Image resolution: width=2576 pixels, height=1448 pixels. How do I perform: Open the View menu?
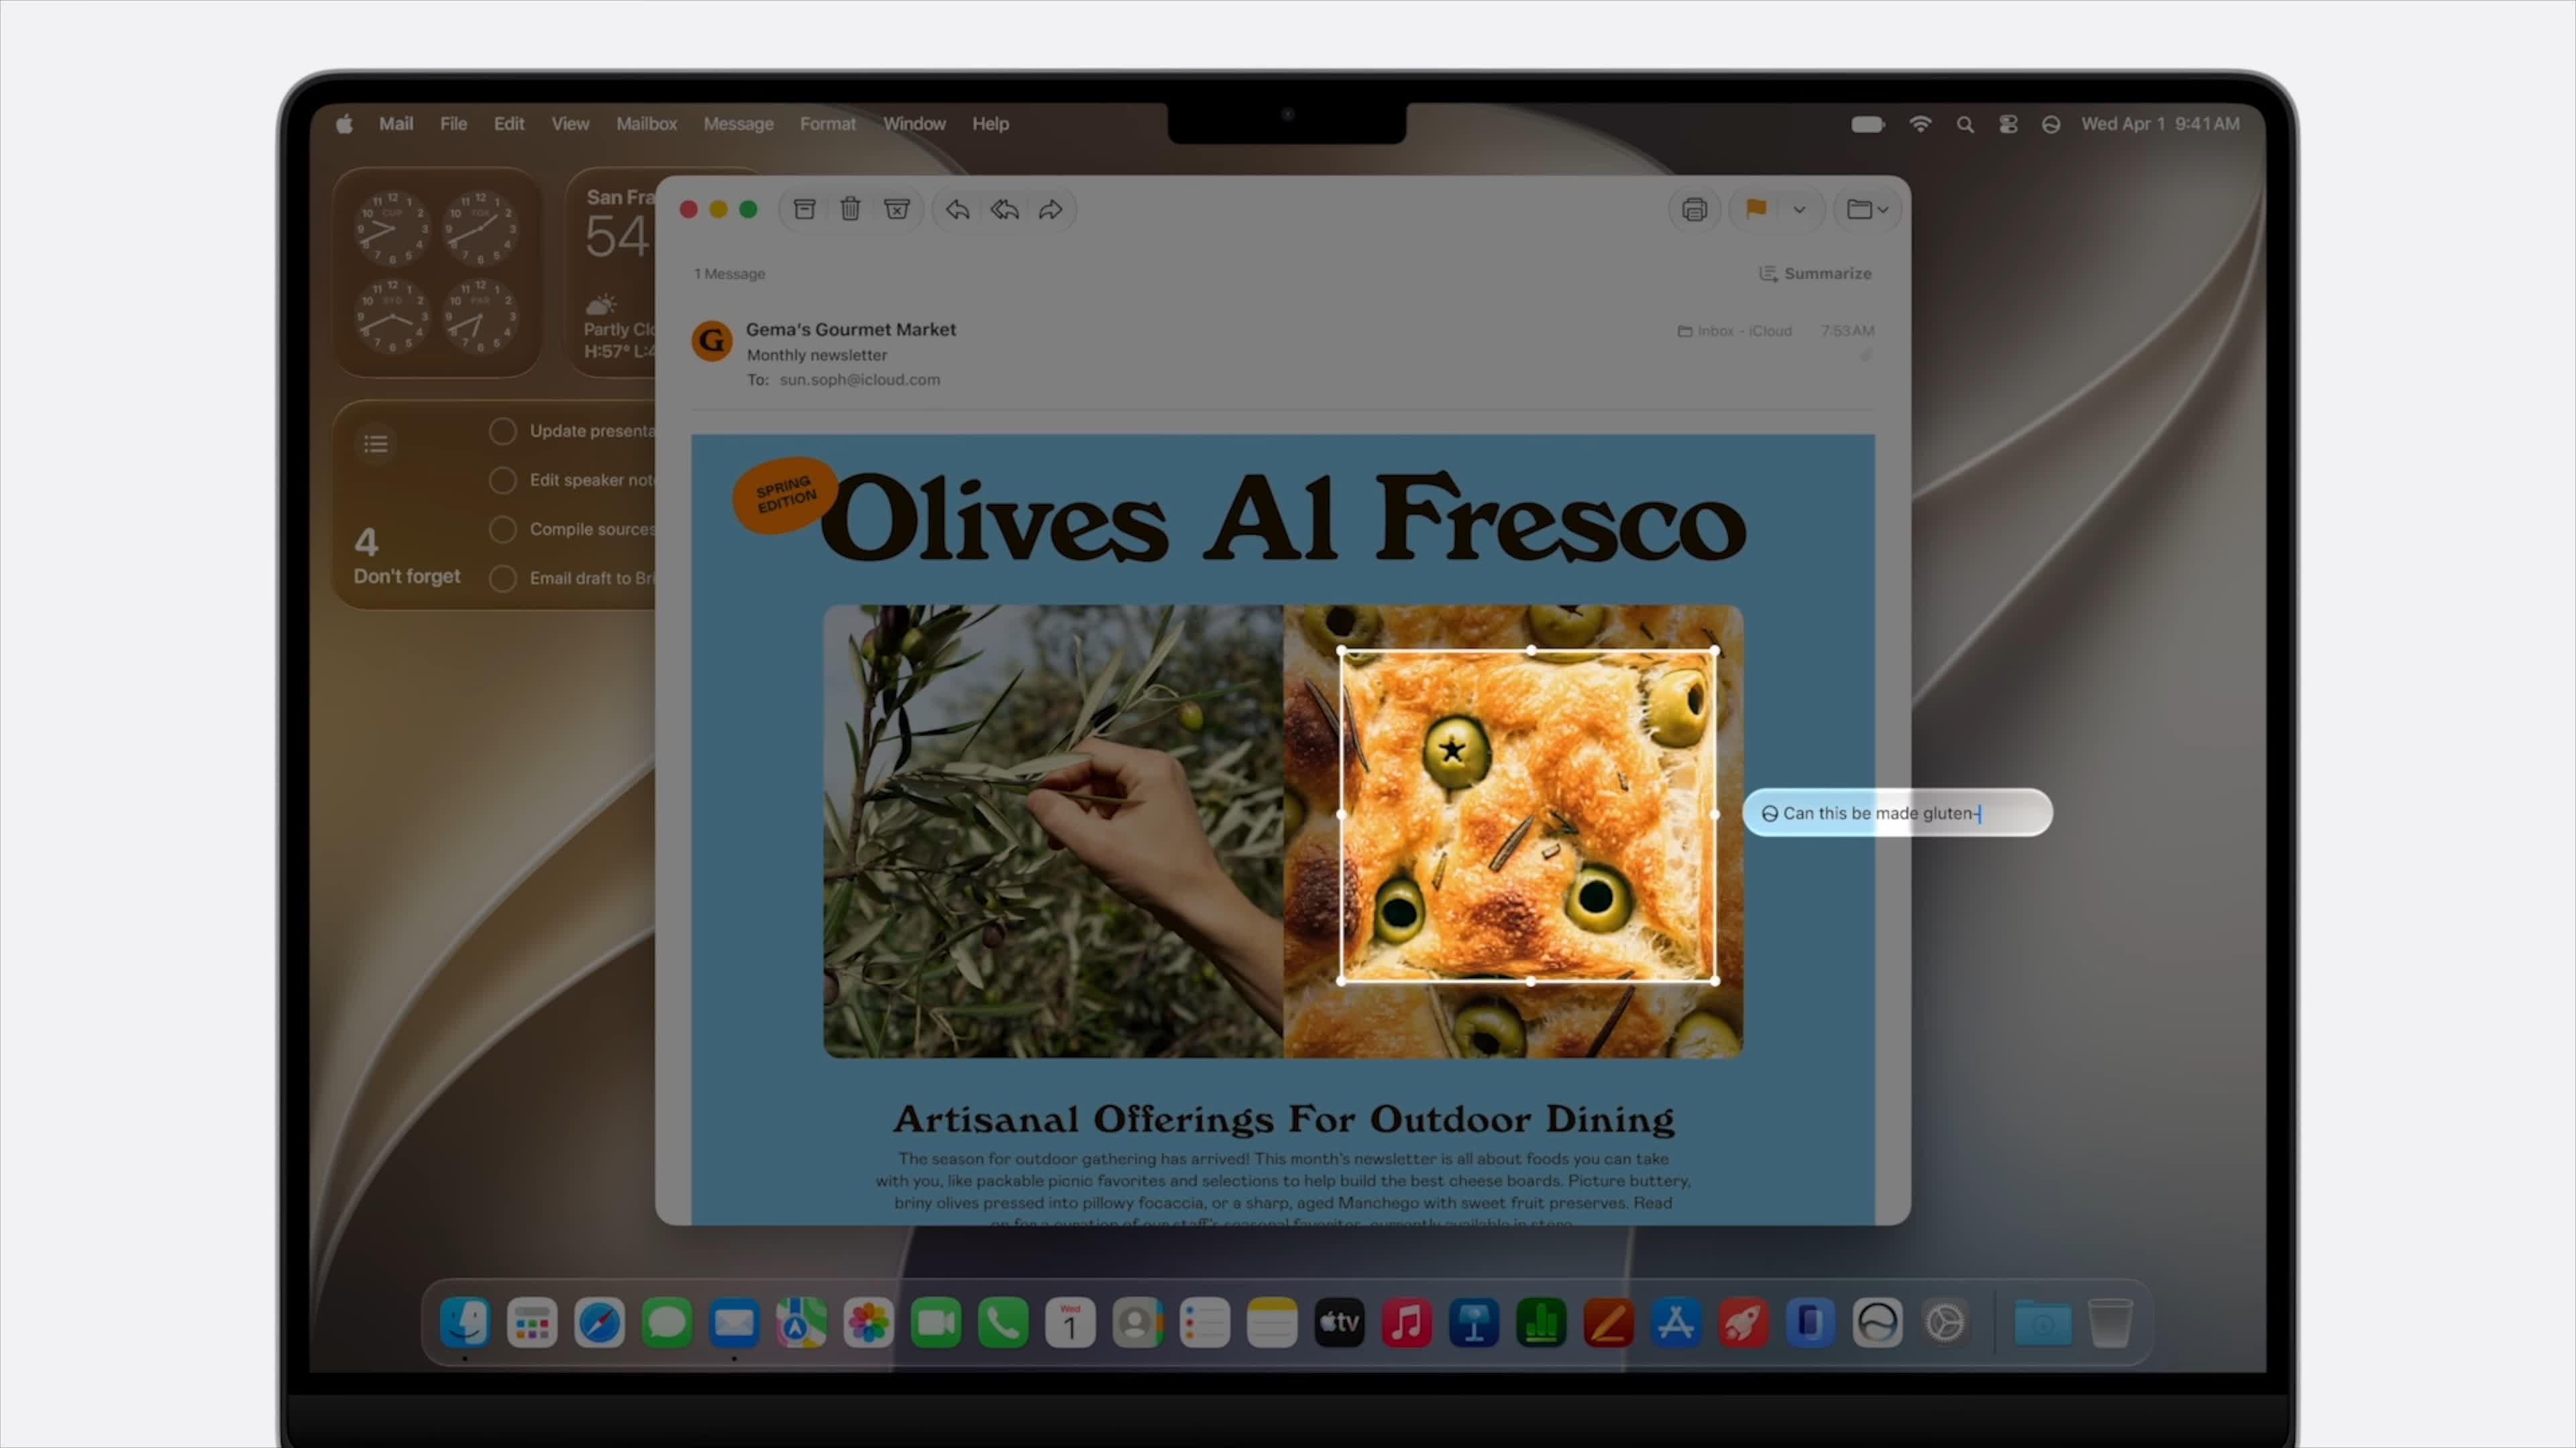point(570,124)
